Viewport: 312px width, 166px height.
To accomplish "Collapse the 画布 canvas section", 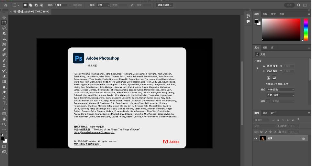I will coord(255,61).
